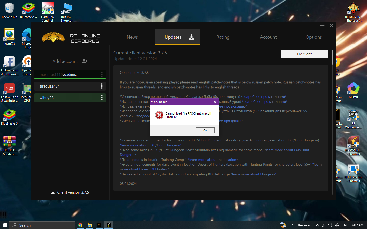Close the rf_online.bin error dialog
The image size is (367, 229).
(215, 102)
